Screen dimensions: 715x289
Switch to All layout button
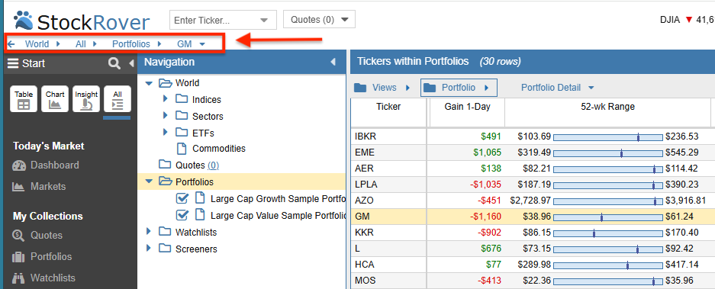(x=118, y=99)
